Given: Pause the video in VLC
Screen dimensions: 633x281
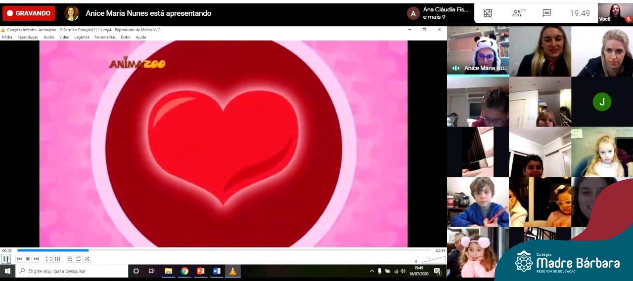Looking at the screenshot, I should pos(5,259).
